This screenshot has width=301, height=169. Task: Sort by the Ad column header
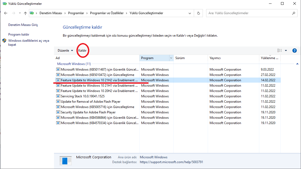point(97,58)
